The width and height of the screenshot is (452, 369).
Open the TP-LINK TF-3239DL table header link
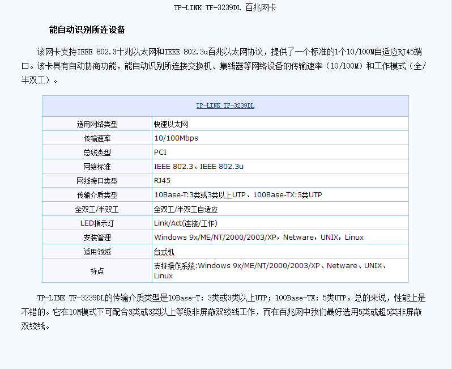[225, 106]
